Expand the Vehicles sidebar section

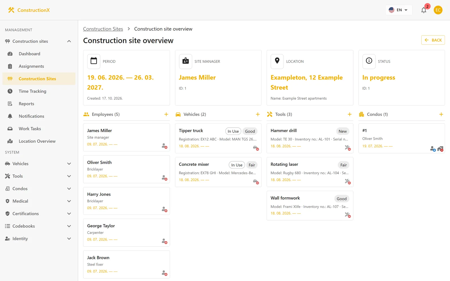(x=38, y=164)
